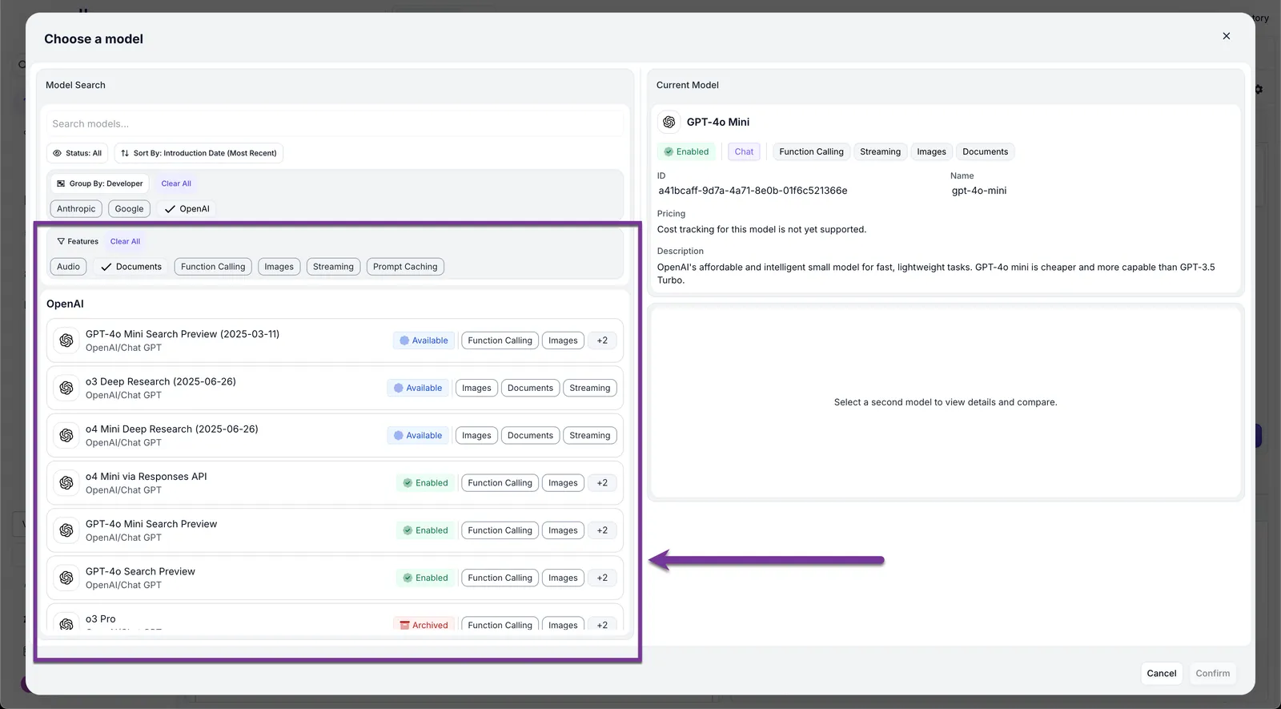Open the Group By: Developer dropdown
Image resolution: width=1281 pixels, height=709 pixels.
[x=99, y=183]
